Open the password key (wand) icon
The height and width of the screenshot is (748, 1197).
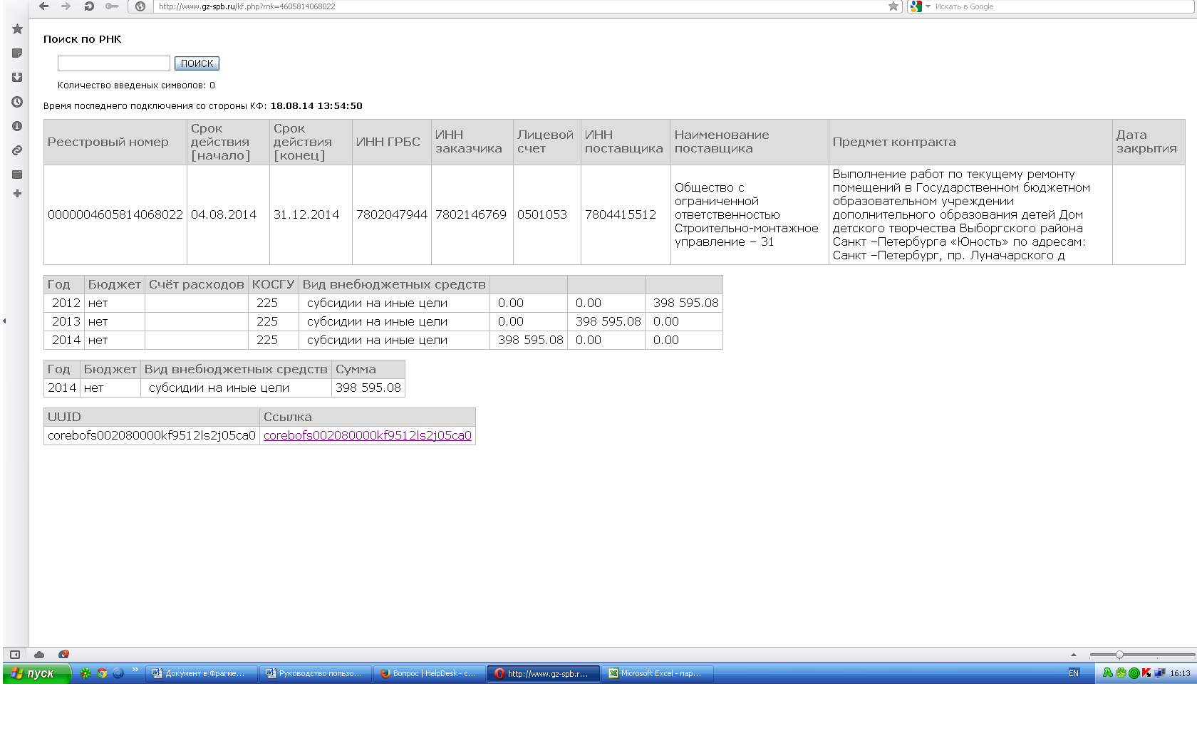(x=112, y=6)
